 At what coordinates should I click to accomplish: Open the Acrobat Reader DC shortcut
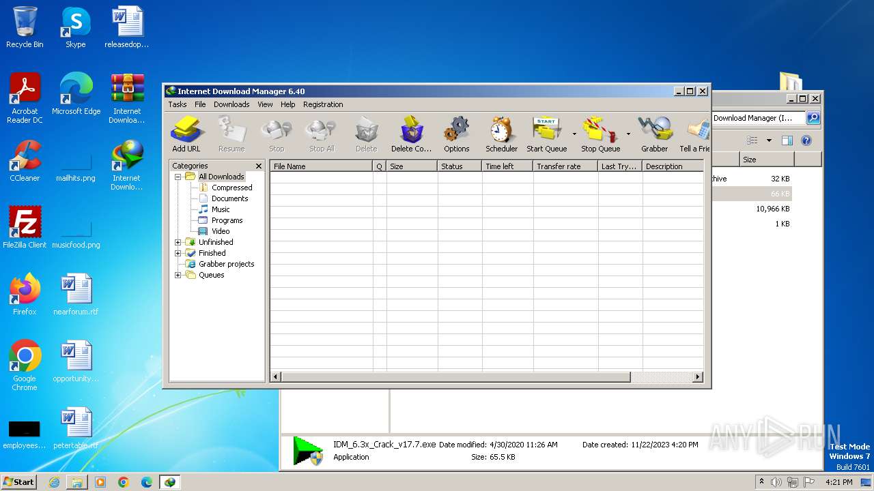point(25,98)
